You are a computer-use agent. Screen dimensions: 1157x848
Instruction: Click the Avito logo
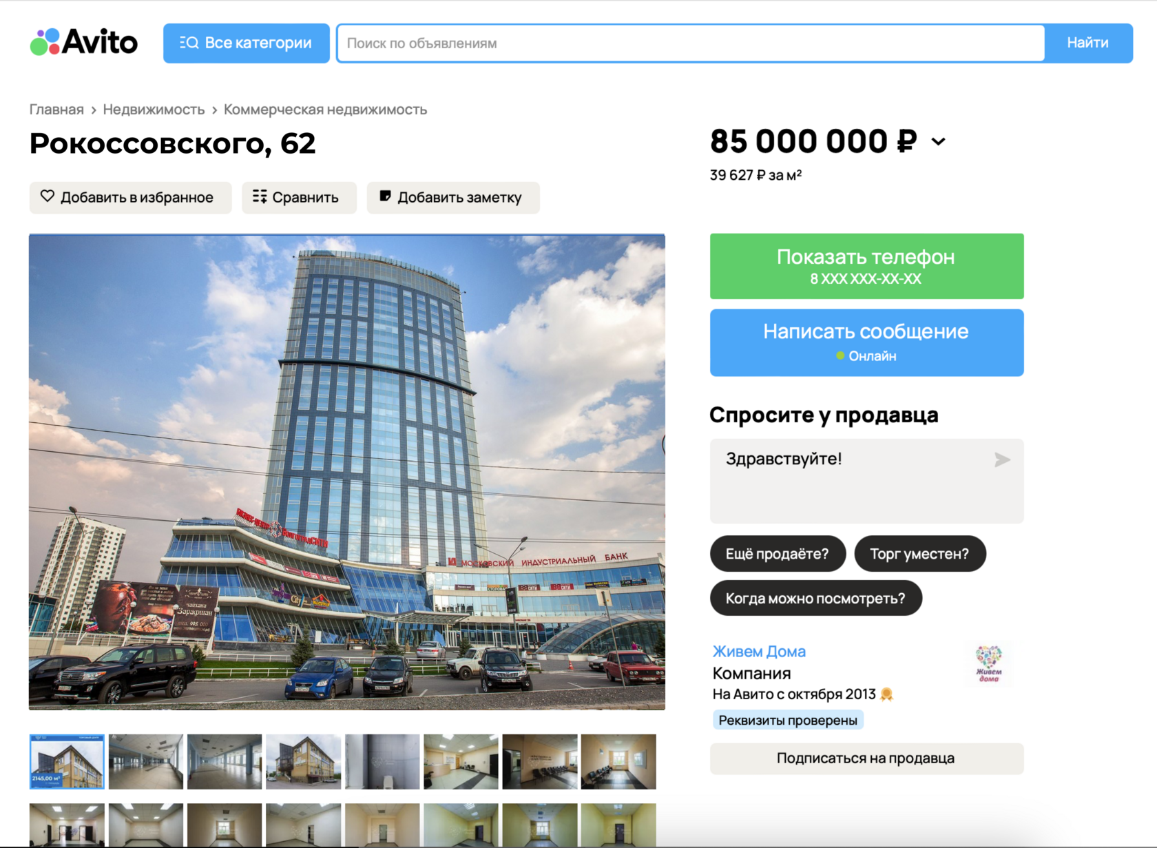click(84, 42)
